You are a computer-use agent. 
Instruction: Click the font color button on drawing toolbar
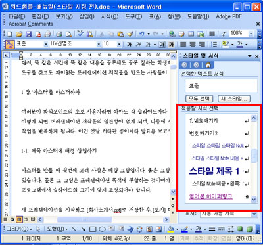[x=199, y=229]
